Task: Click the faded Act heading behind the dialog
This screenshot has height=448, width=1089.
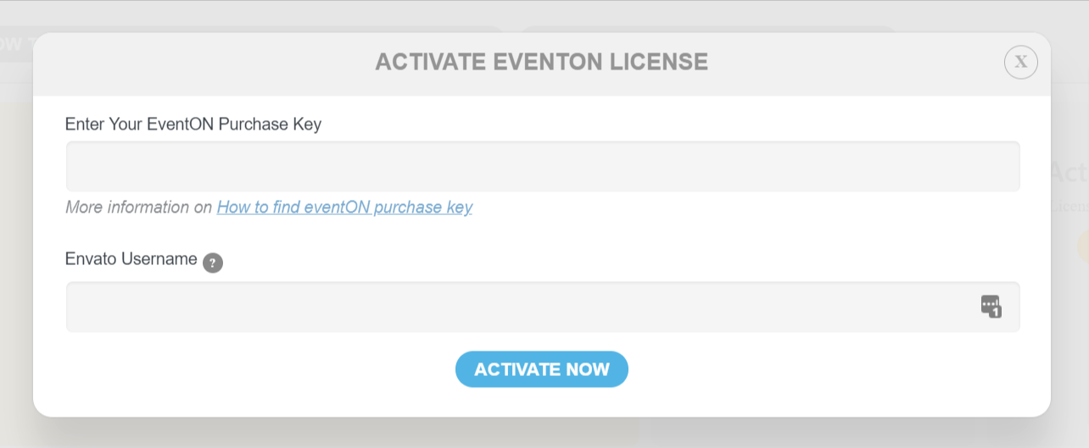Action: pos(1069,172)
